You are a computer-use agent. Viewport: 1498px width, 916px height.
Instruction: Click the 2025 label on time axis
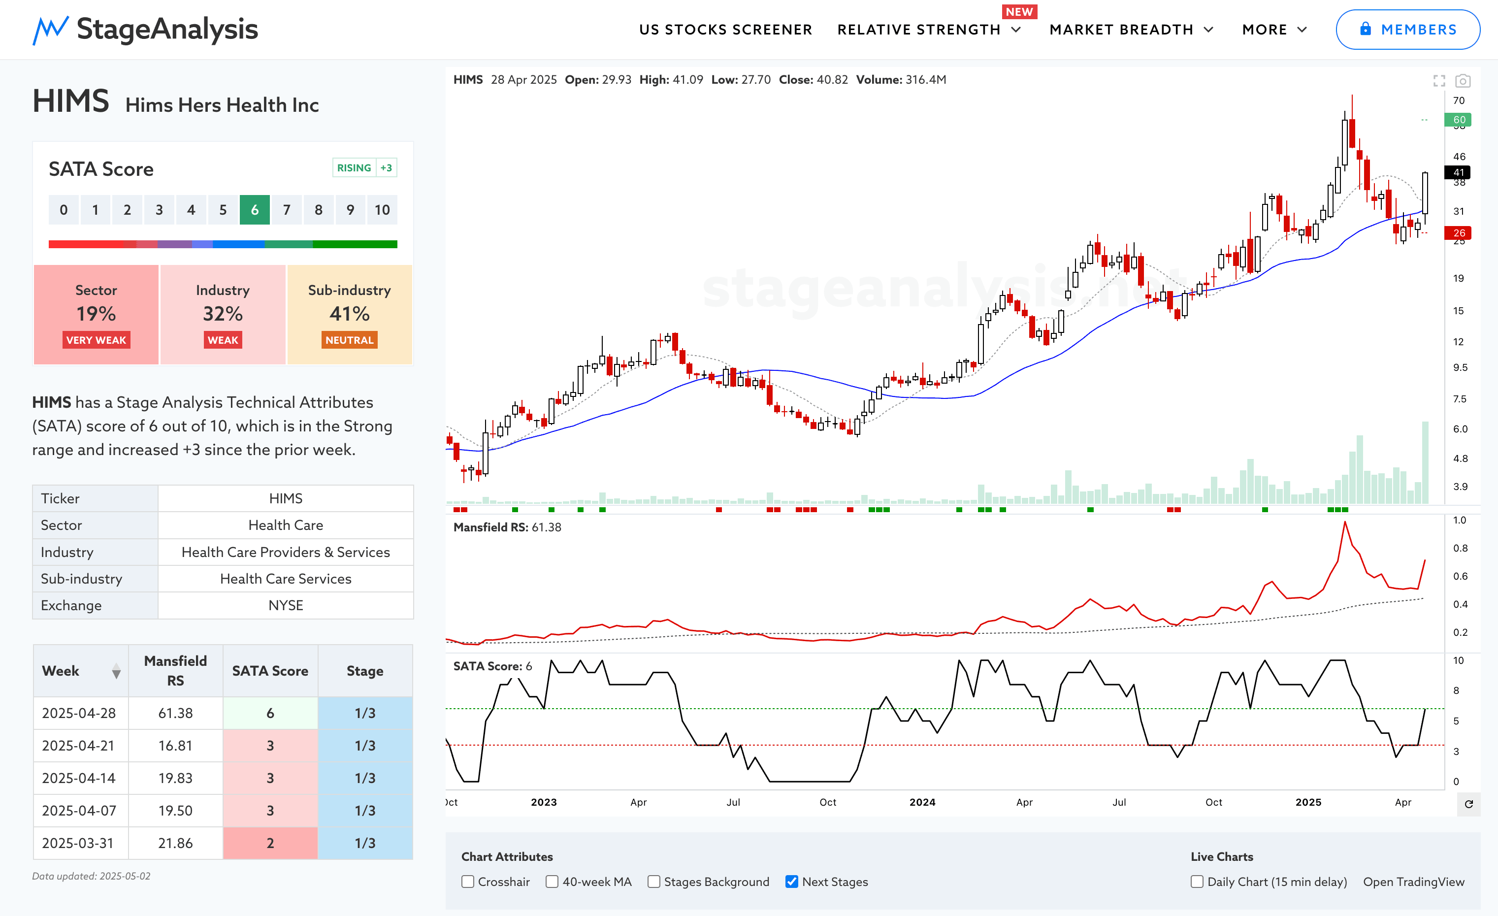click(x=1308, y=802)
